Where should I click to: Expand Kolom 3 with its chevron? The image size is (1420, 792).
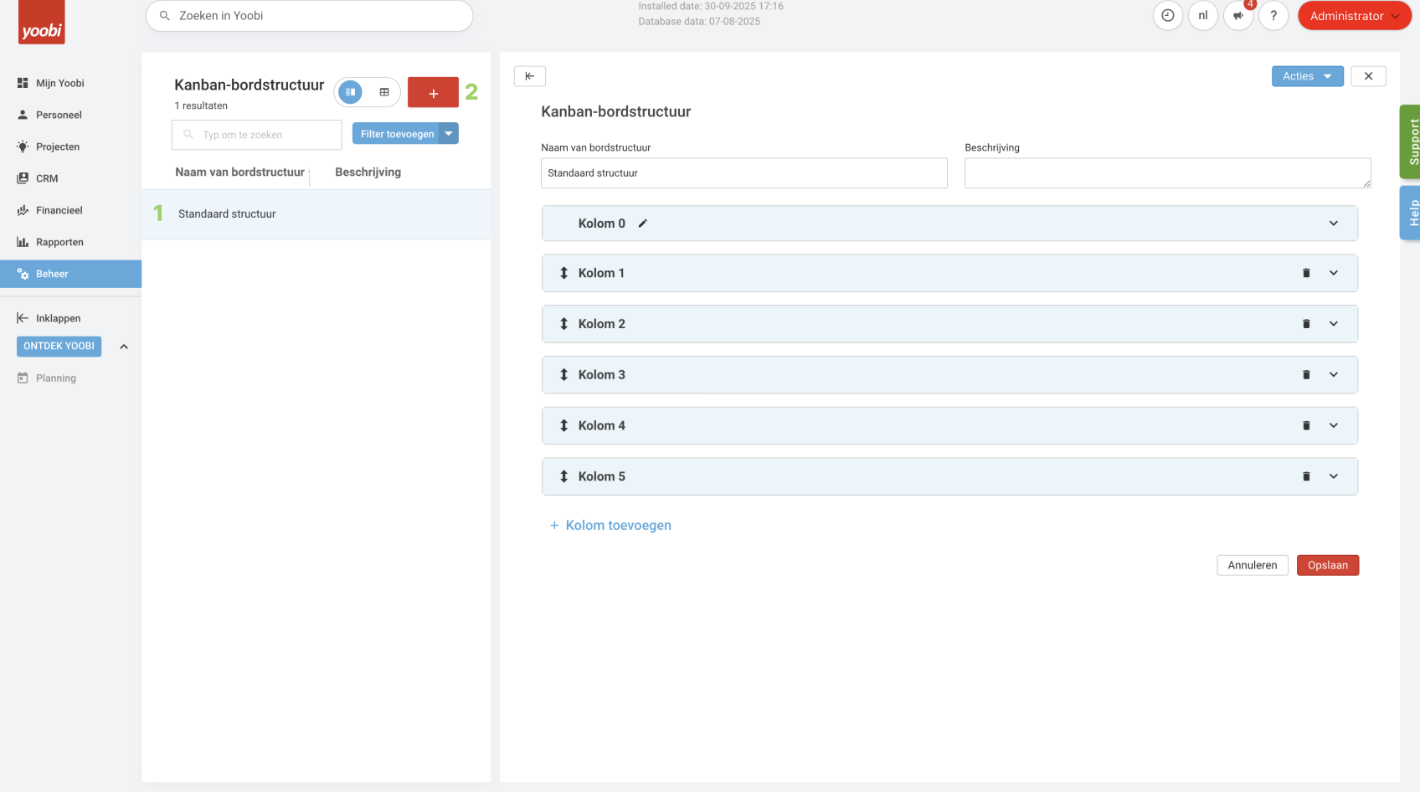1333,375
